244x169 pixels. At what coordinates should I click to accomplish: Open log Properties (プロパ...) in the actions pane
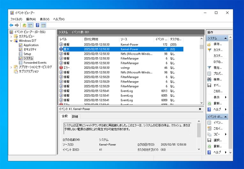[209, 74]
